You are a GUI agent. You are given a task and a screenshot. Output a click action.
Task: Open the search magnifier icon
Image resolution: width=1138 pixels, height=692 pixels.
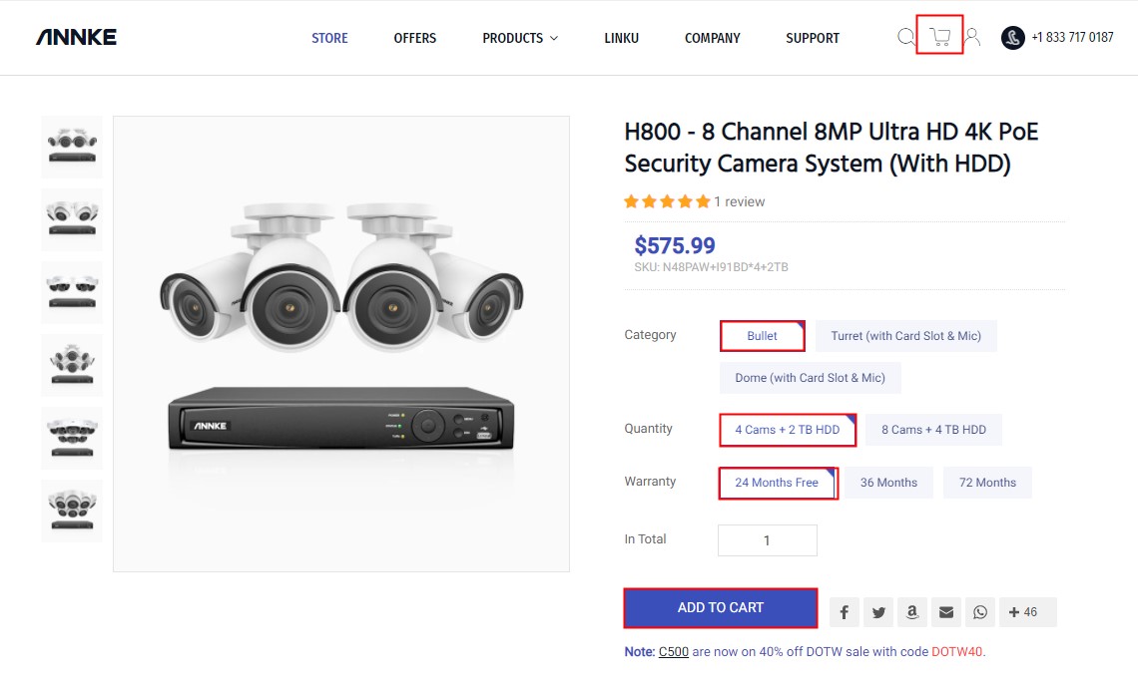click(905, 37)
